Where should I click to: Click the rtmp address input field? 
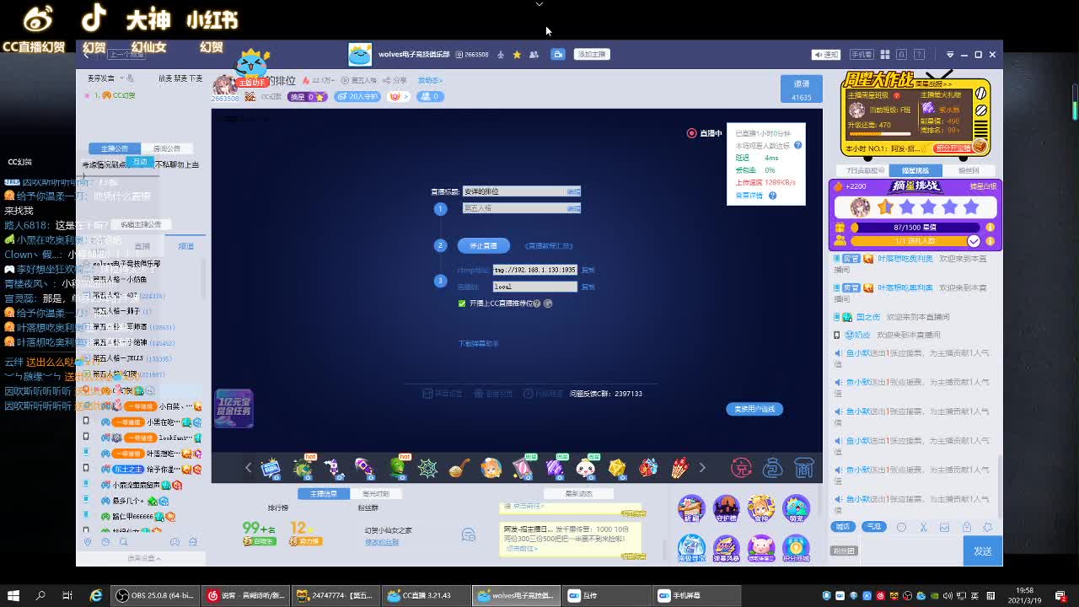point(535,270)
